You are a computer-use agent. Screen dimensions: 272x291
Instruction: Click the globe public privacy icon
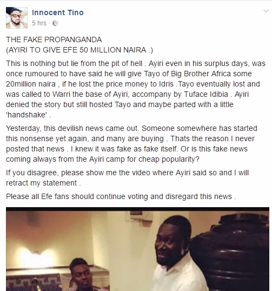[x=55, y=23]
